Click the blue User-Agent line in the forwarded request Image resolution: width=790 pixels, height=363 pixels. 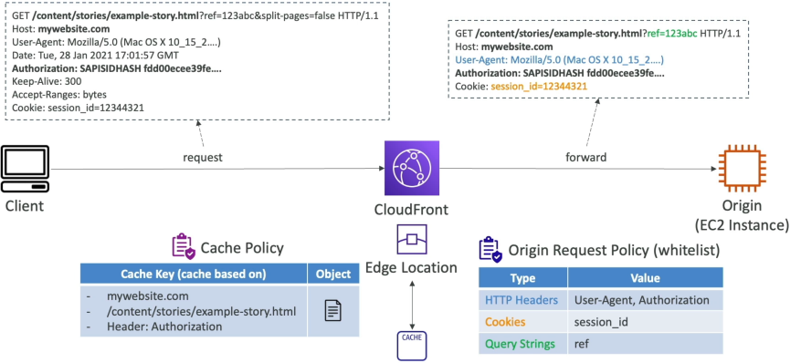click(x=560, y=60)
